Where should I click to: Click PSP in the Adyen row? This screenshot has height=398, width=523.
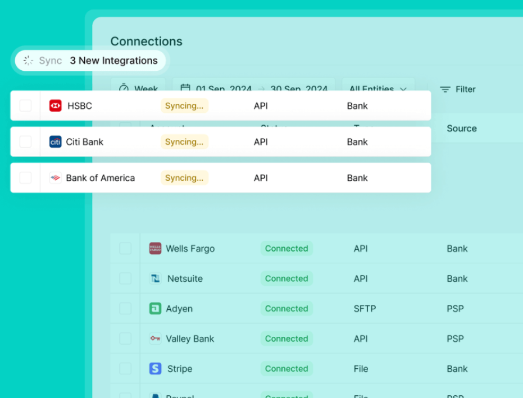[x=455, y=308]
